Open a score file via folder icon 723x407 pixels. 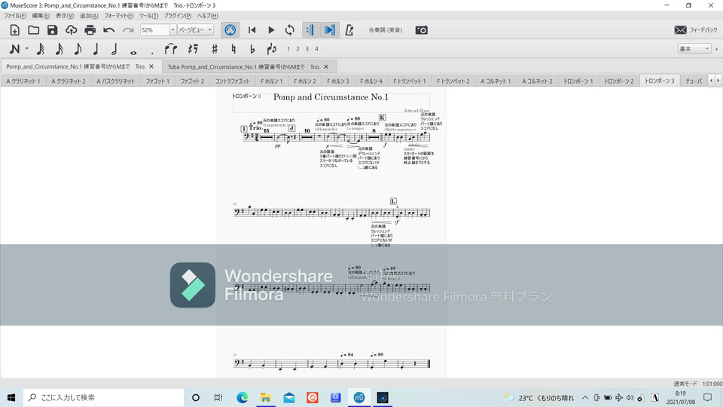[x=33, y=30]
